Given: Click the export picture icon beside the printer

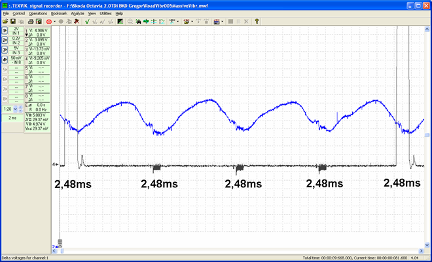Looking at the screenshot, I should [39, 22].
